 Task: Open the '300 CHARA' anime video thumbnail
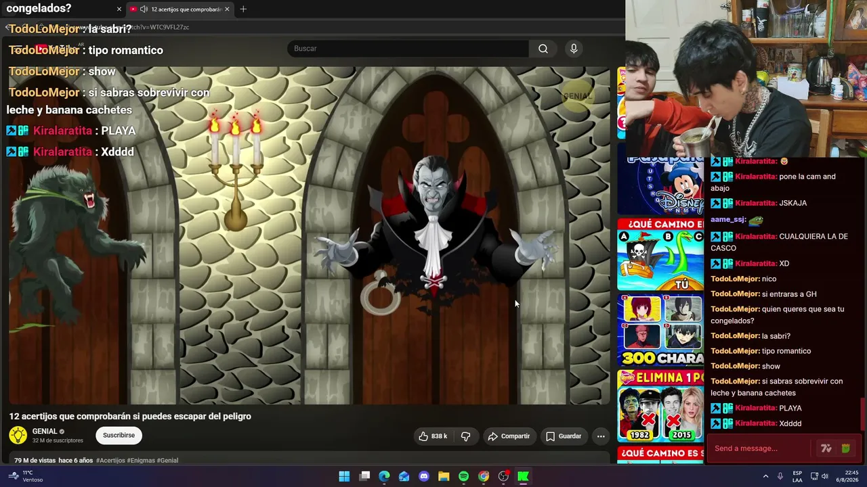point(660,331)
